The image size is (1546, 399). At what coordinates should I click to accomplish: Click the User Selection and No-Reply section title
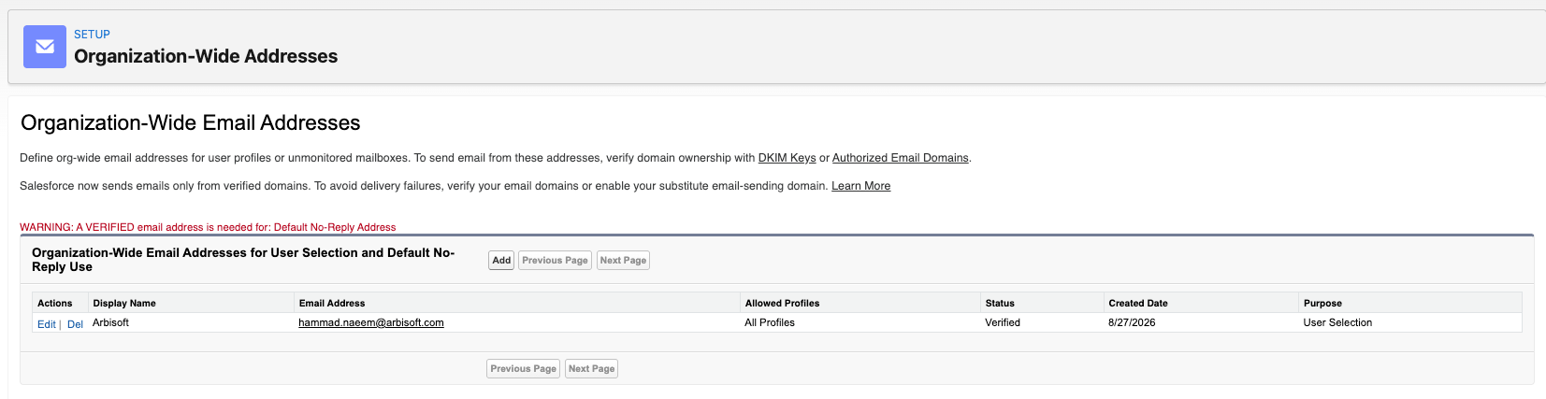pyautogui.click(x=243, y=260)
